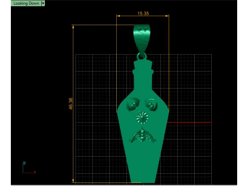Viewport: 248px width, 186px height.
Task: Select the 46.36 height dimension text
Action: [x=71, y=103]
